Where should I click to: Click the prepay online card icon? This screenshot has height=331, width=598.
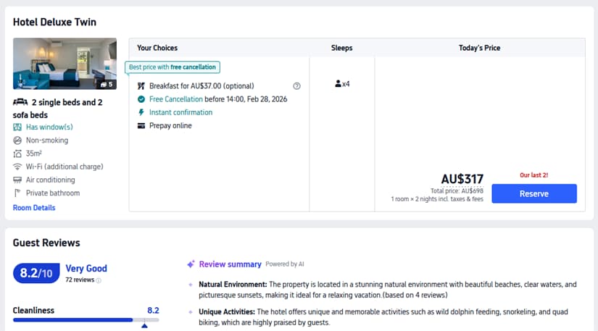141,126
